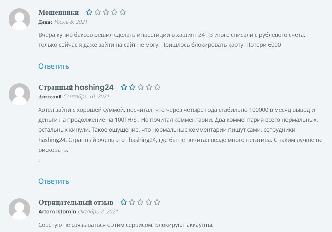Click first star of Отрицательный отзыв review
332x232 pixels.
coord(124,202)
